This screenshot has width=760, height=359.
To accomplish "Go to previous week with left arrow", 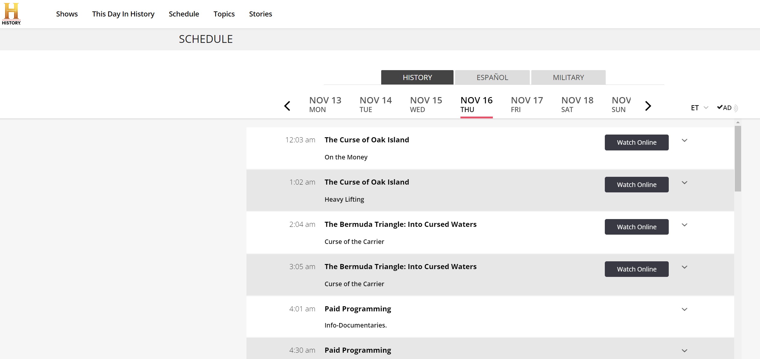I will tap(287, 106).
